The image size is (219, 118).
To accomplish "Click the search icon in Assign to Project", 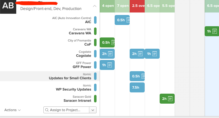I will pos(47,110).
